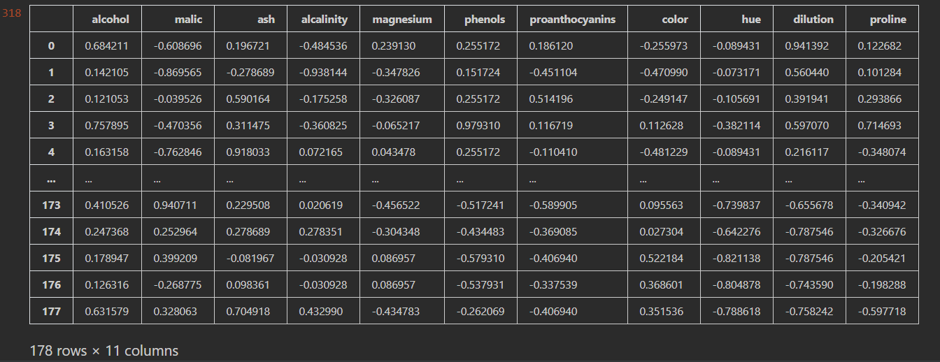940x362 pixels.
Task: Click the 178 rows × 11 columns summary
Action: point(104,350)
